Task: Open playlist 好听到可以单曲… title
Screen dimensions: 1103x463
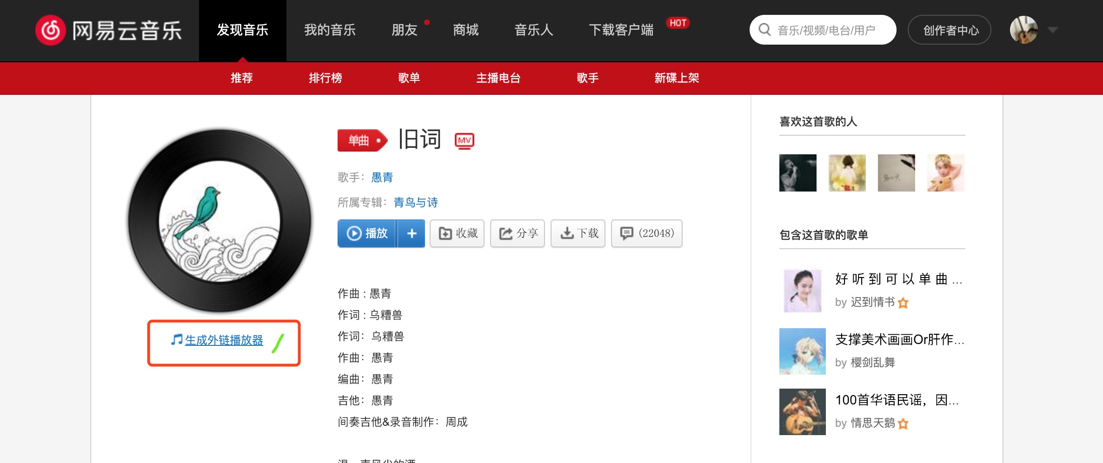Action: point(899,279)
